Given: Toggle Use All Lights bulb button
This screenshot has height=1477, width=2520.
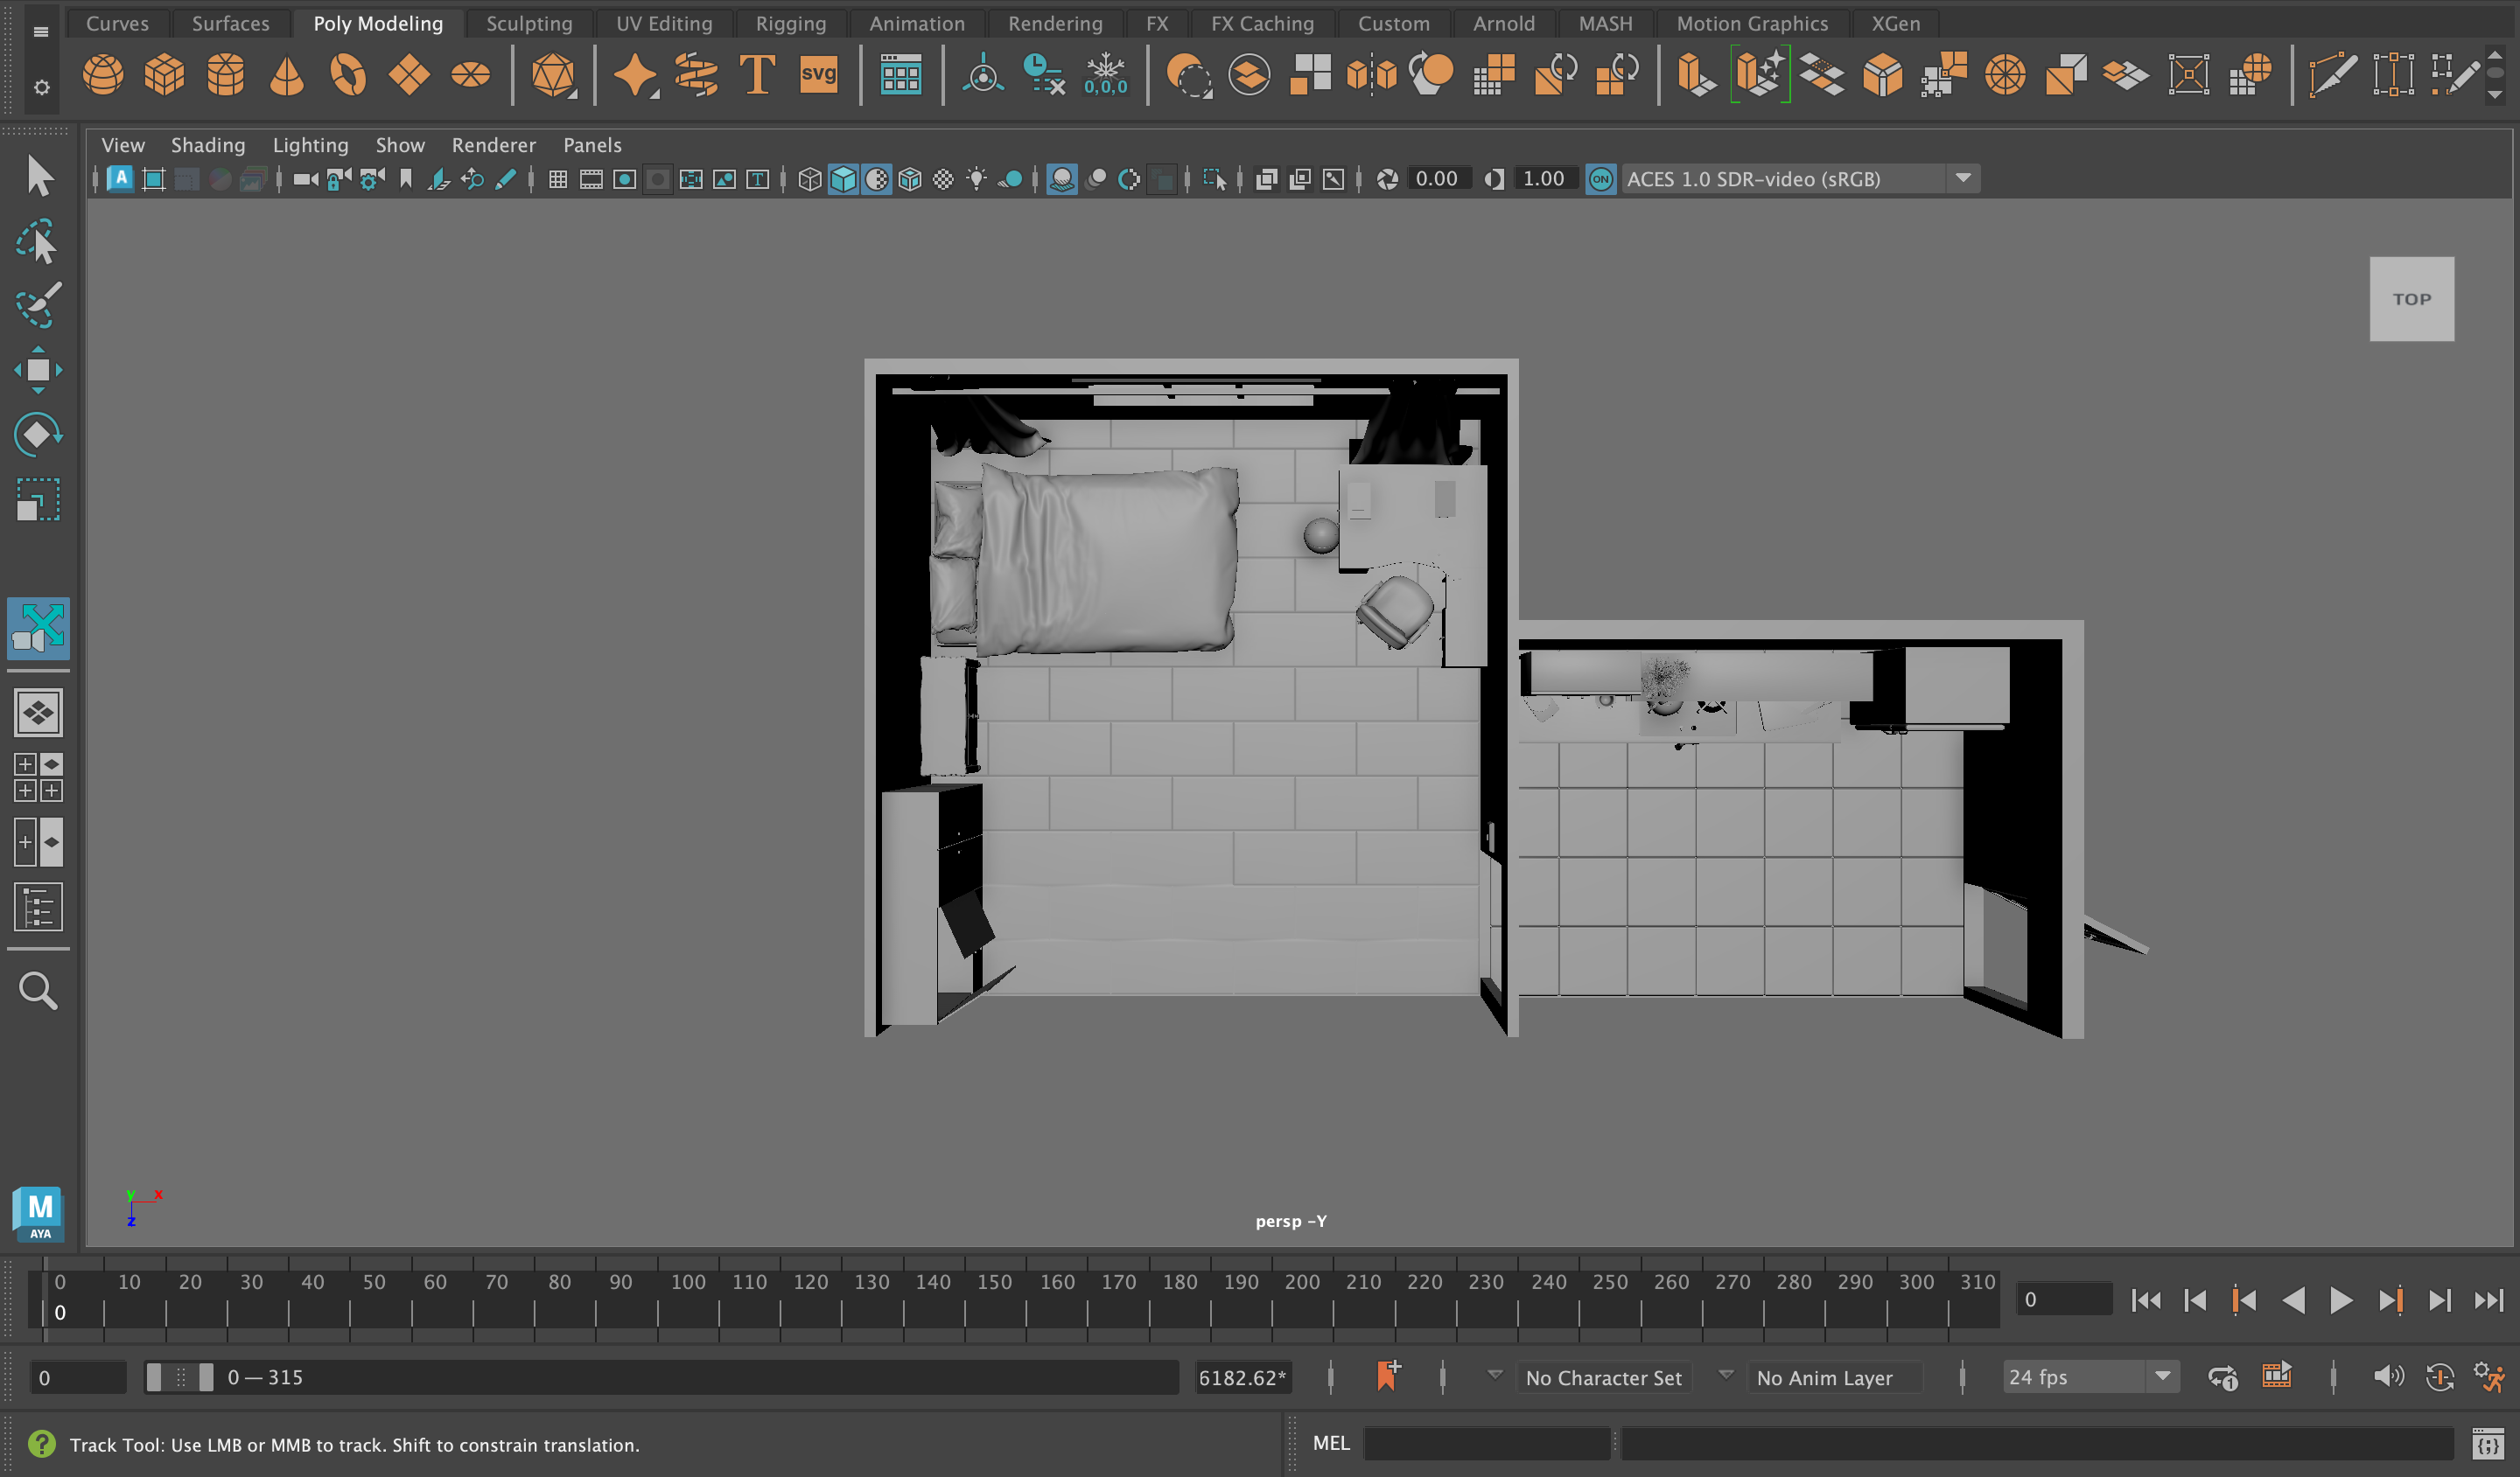Looking at the screenshot, I should pos(976,179).
